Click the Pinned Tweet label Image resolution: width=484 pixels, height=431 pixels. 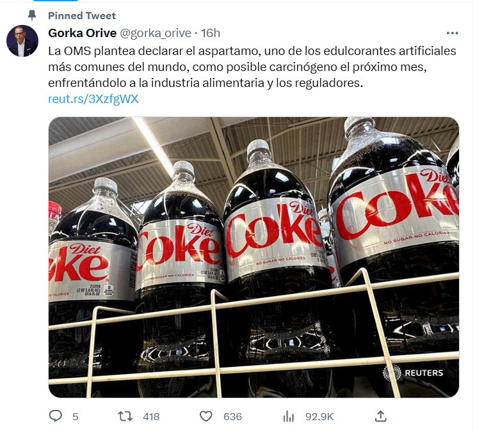click(82, 15)
